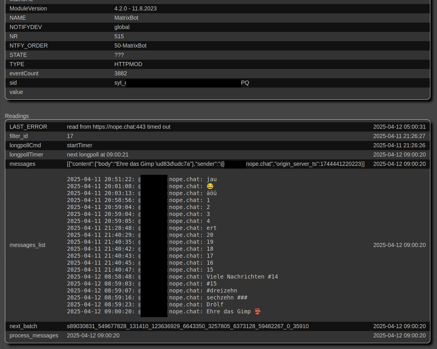Click the NAME value MatrixBot
437x349 pixels.
point(126,18)
